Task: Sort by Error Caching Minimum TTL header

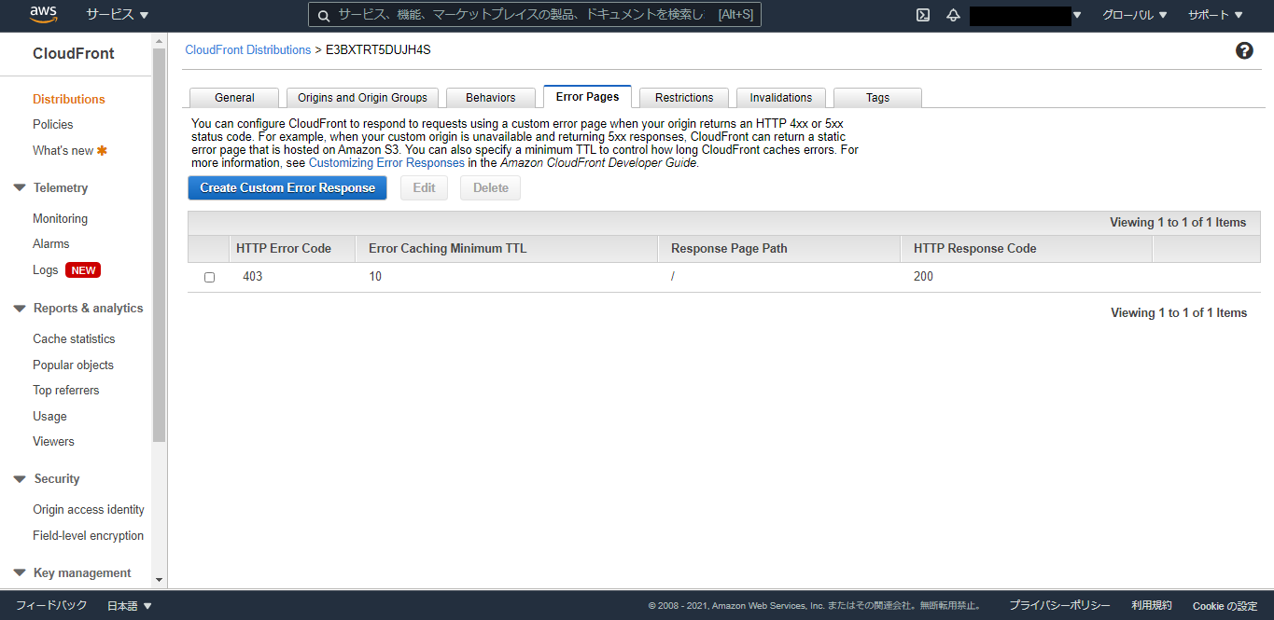Action: pyautogui.click(x=507, y=249)
